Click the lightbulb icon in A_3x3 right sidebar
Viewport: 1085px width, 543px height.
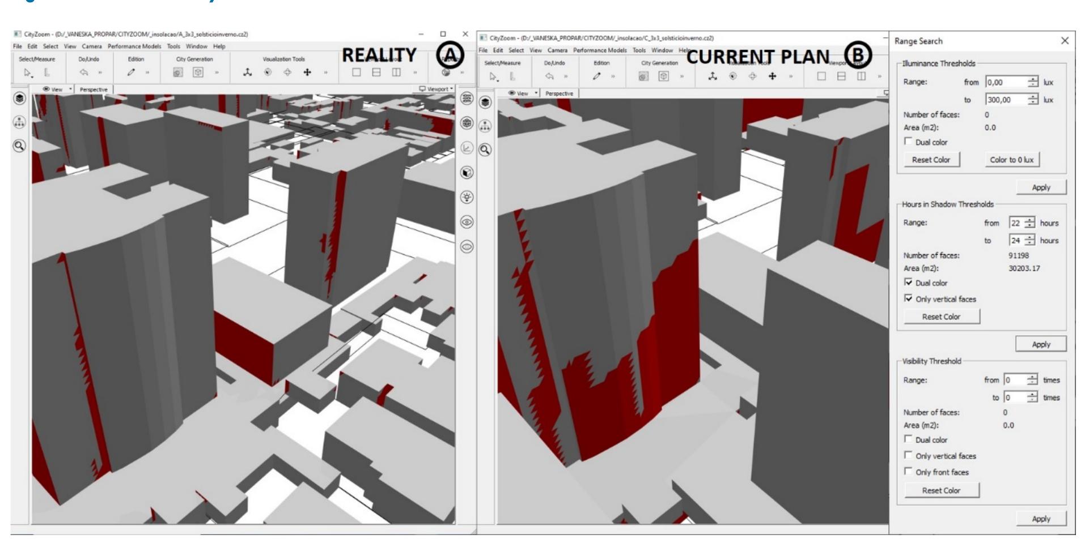(467, 197)
